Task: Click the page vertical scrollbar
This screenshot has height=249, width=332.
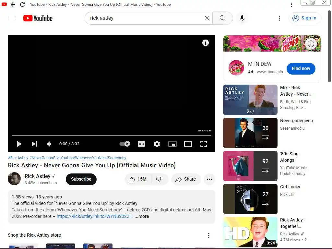Action: (x=329, y=47)
